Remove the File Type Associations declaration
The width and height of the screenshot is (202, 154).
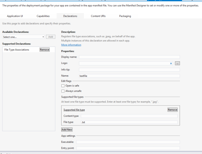(44, 50)
